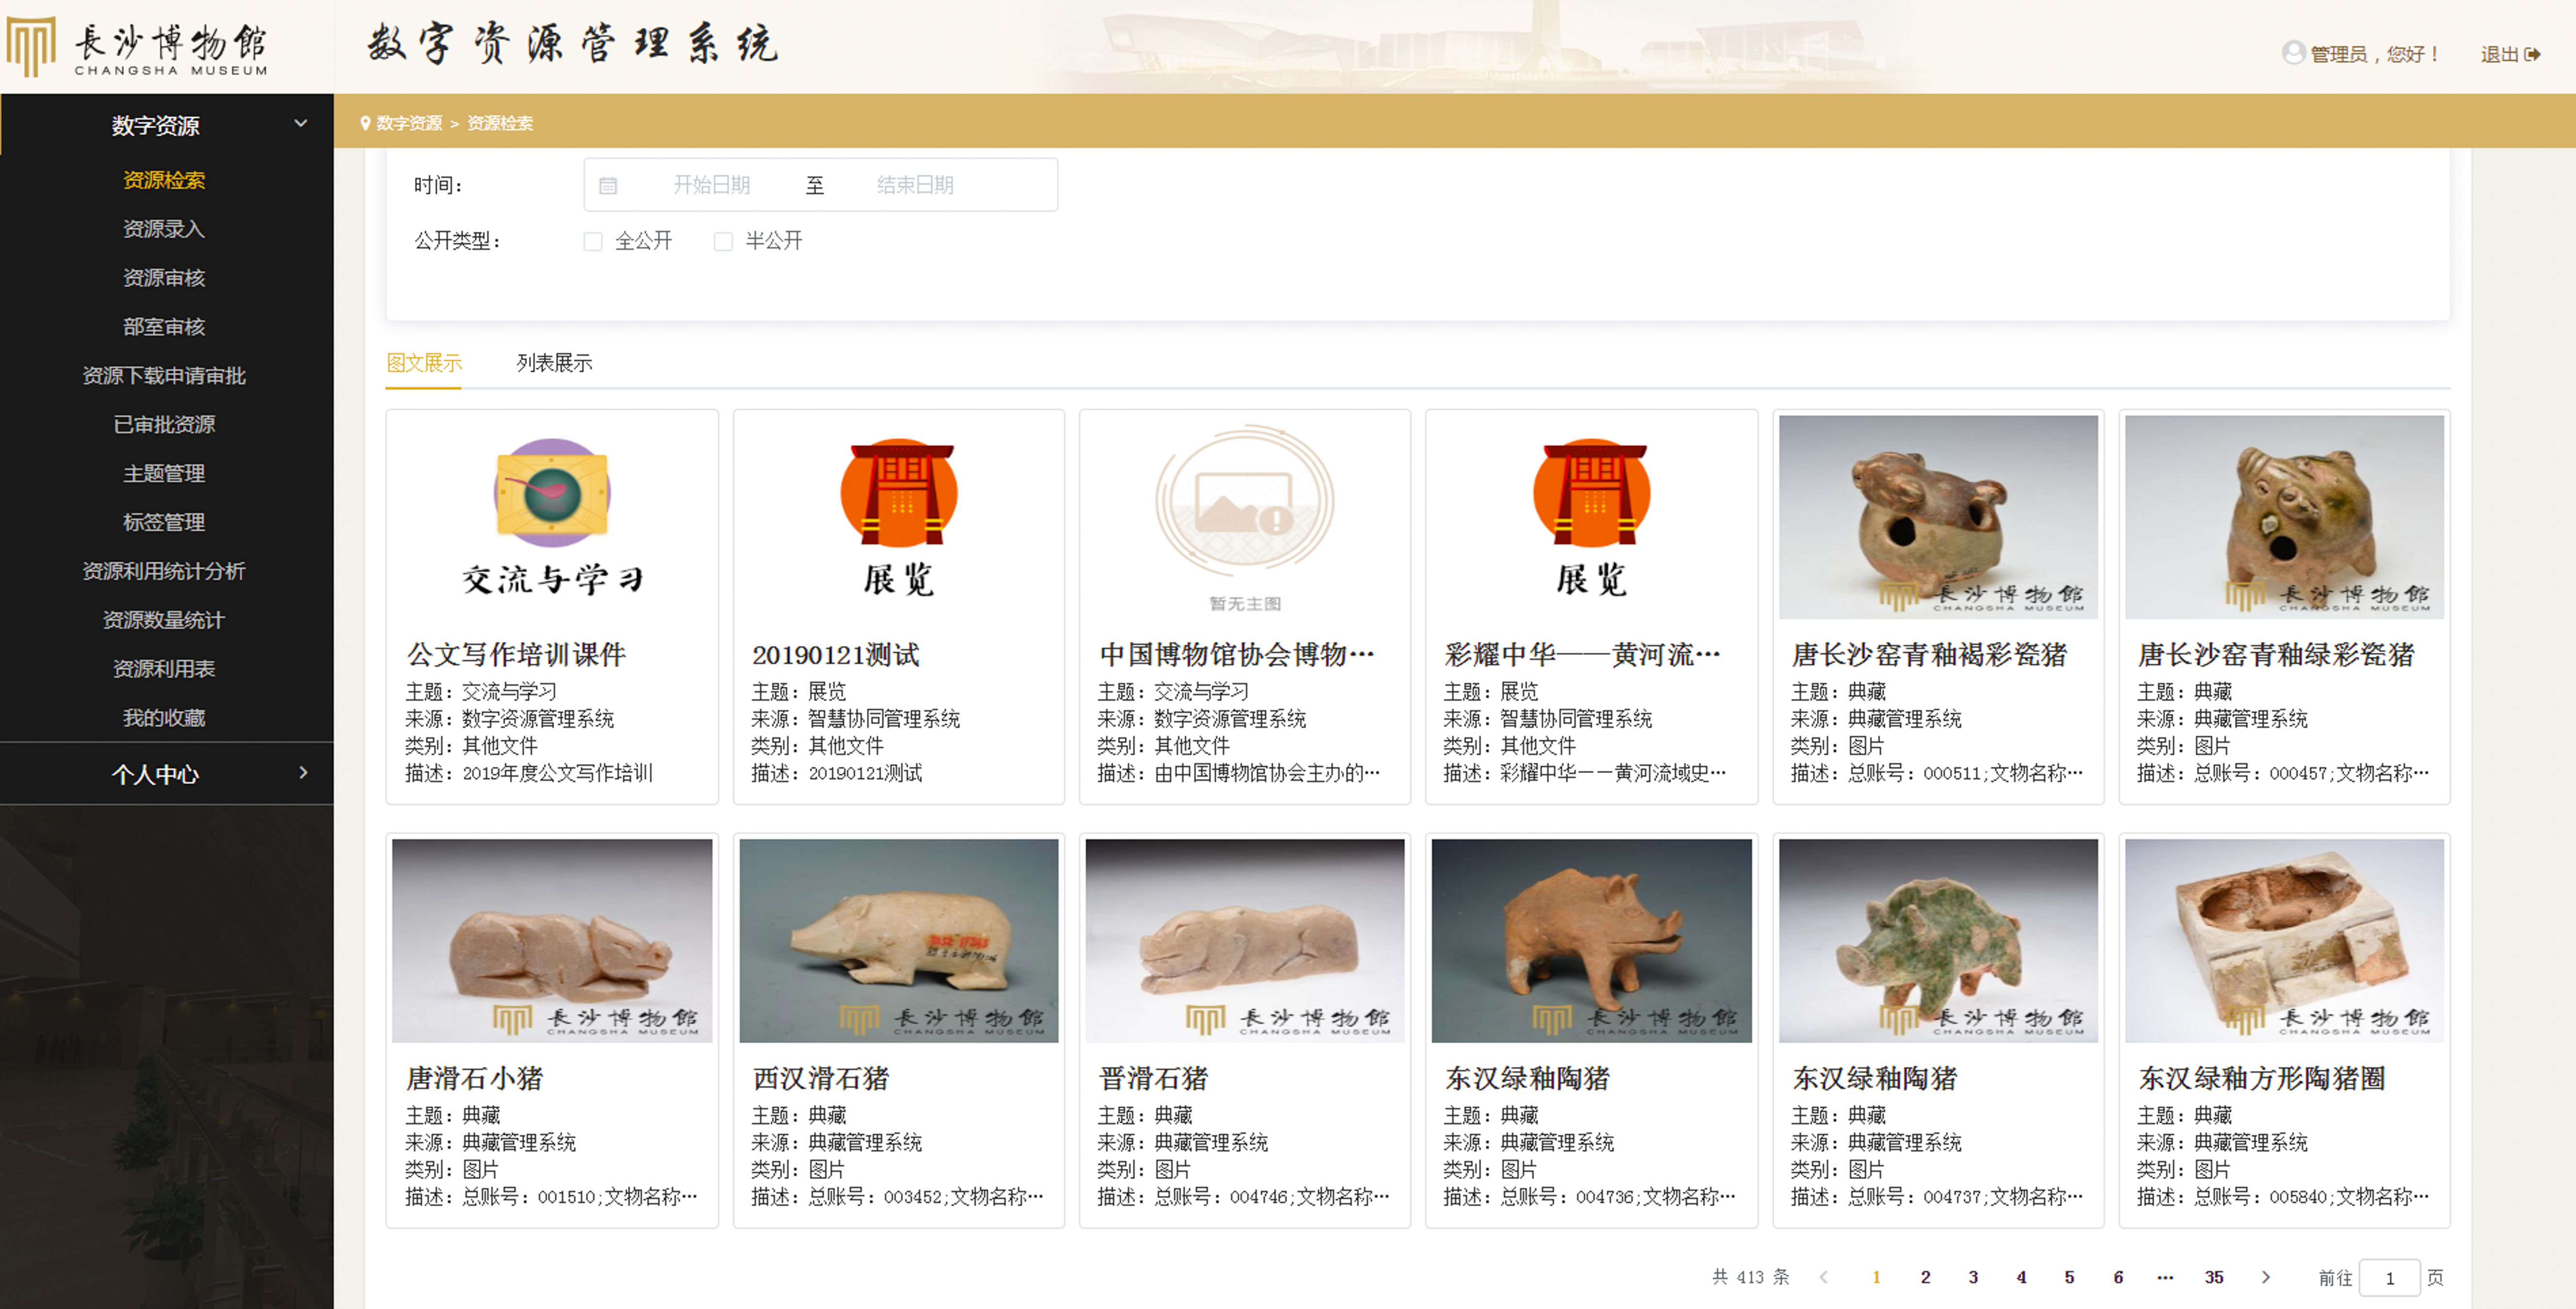Check the 全公开 checkbox
This screenshot has width=2576, height=1309.
pyautogui.click(x=593, y=241)
